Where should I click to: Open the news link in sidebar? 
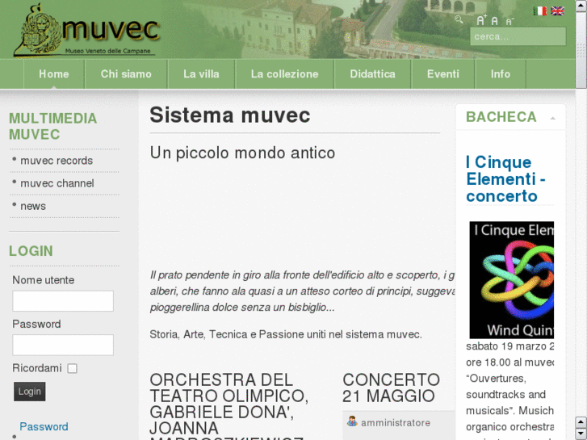(33, 206)
